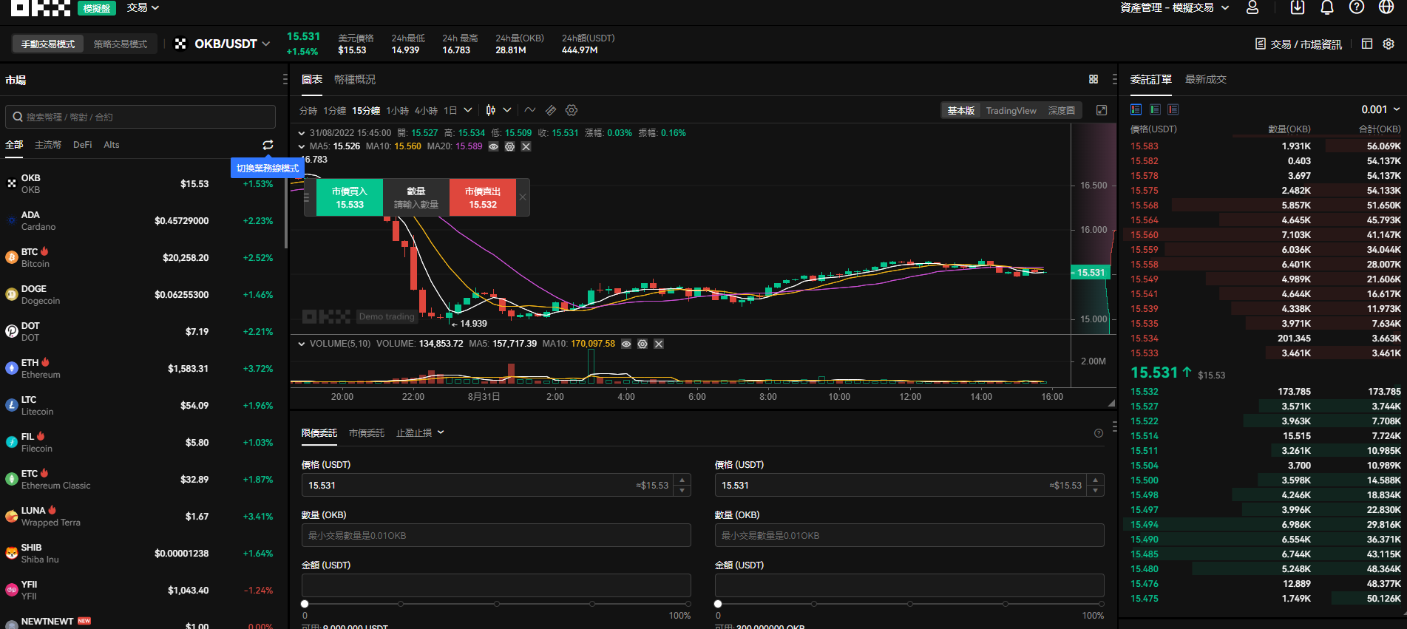Collapse the VOLUME indicator row
The height and width of the screenshot is (629, 1407).
(301, 344)
